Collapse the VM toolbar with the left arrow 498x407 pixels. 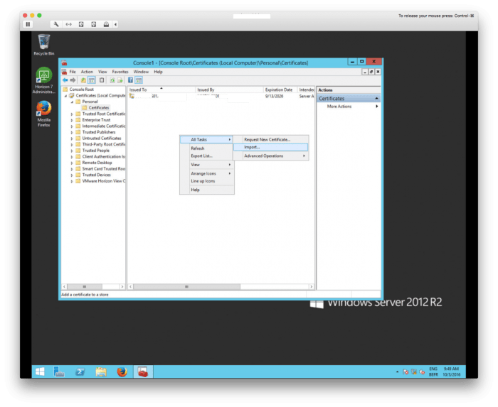115,24
